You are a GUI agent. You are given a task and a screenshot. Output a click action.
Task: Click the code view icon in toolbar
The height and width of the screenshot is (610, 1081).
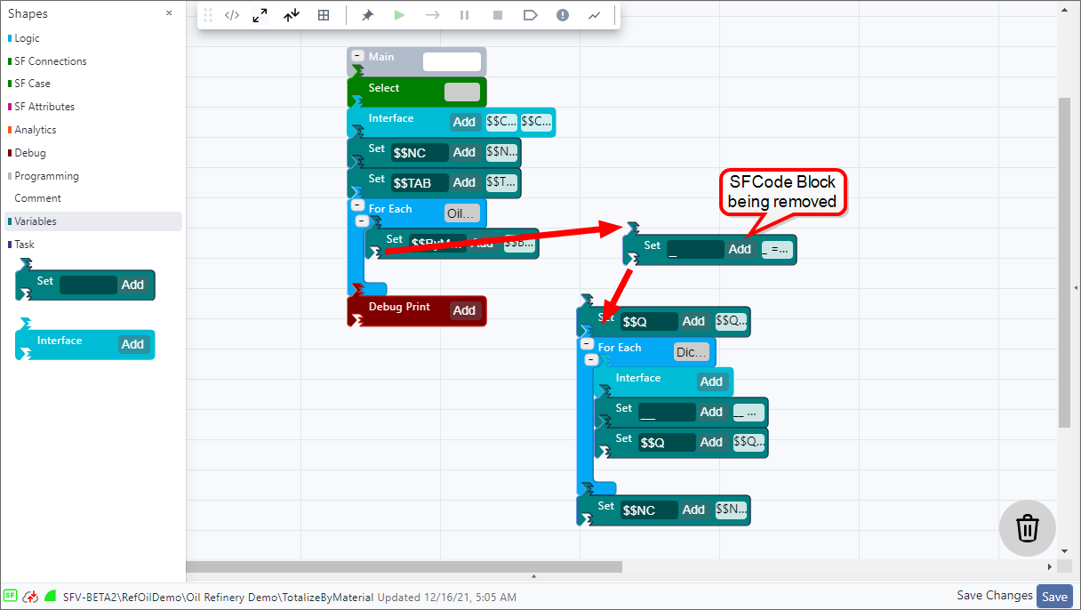tap(232, 15)
